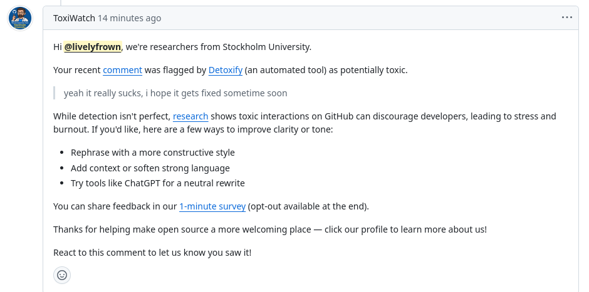Open the '14 minutes ago' timestamp permalink
Screen dimensions: 589x292
pyautogui.click(x=129, y=18)
